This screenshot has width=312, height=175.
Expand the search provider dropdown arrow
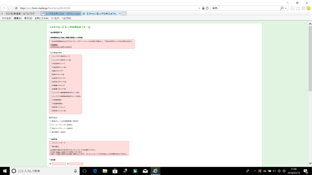click(286, 8)
